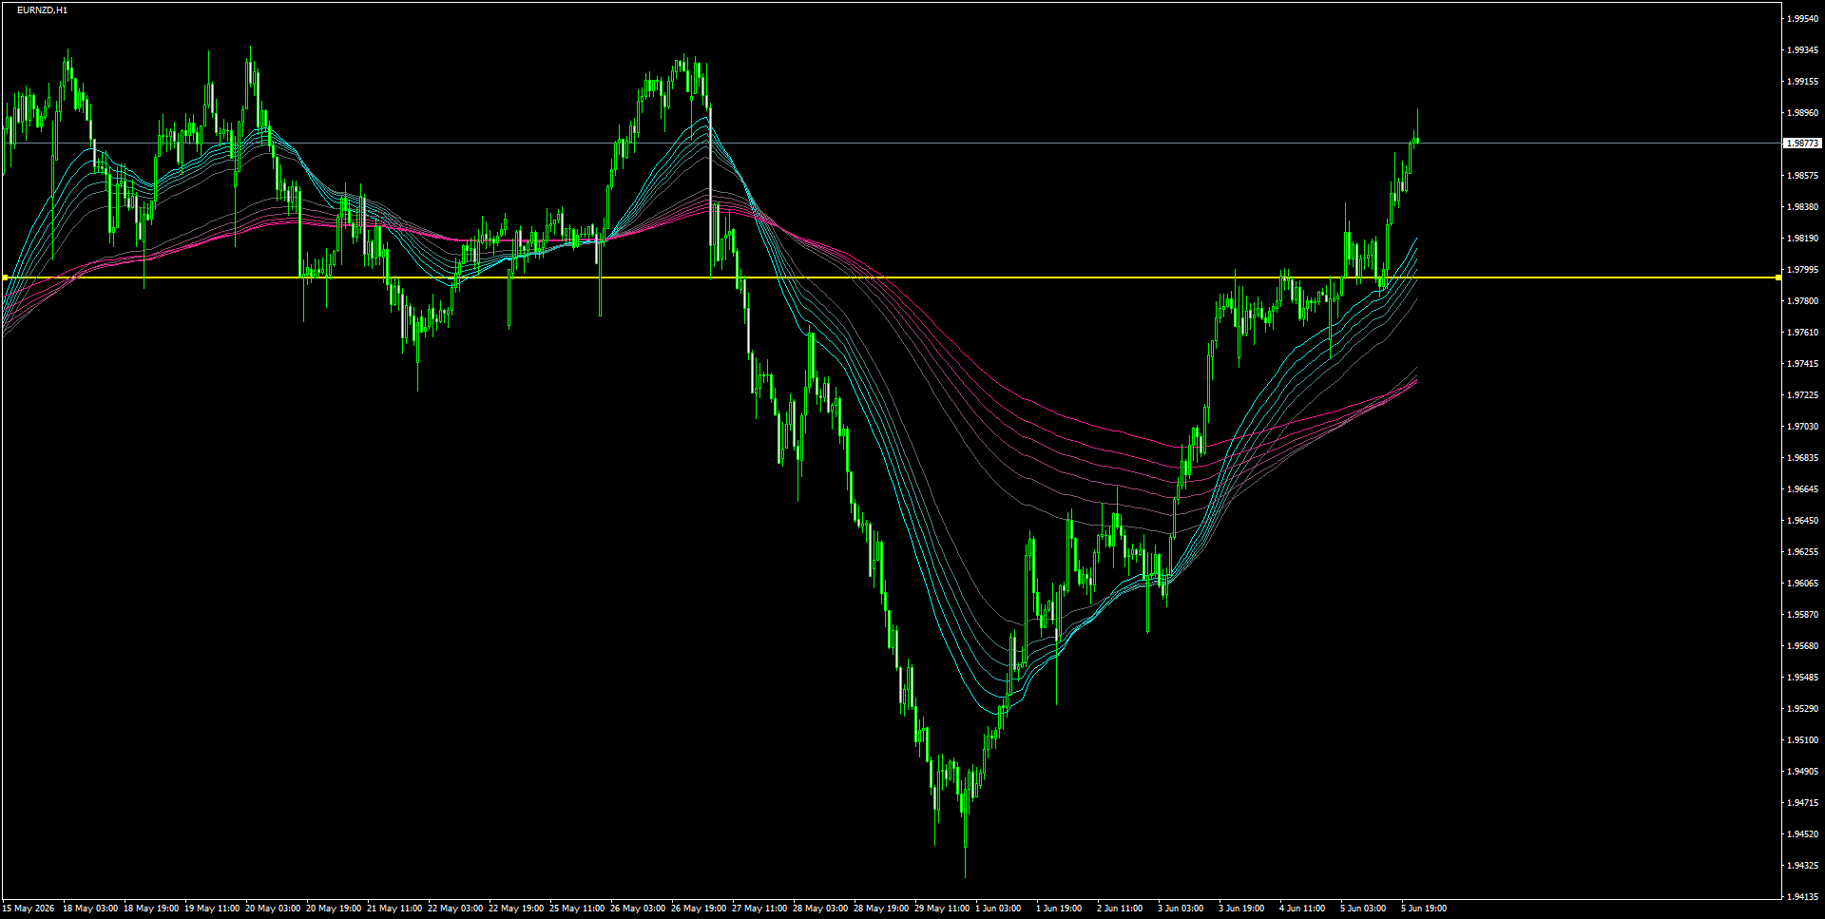Select the yellow horizontal line on the chart
The image size is (1825, 919).
(x=892, y=278)
